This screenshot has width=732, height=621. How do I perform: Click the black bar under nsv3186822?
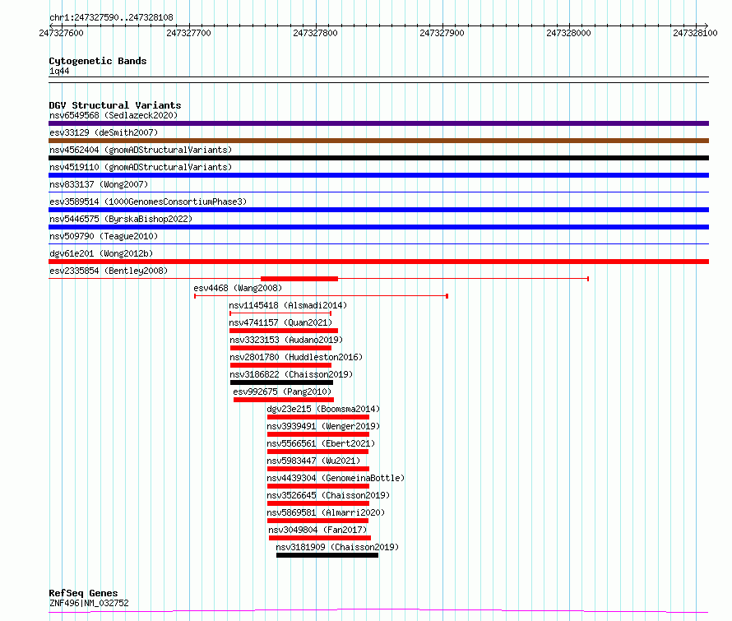(x=281, y=382)
